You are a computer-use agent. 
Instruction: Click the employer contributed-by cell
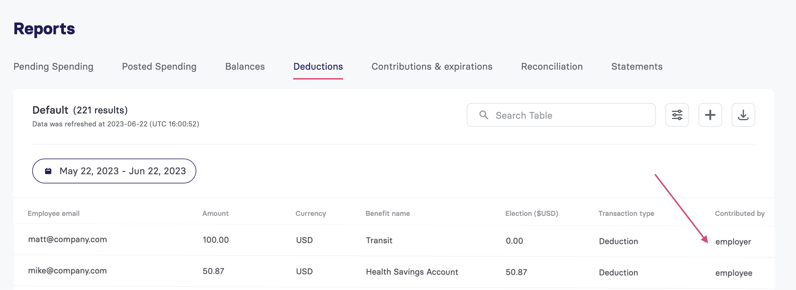[733, 242]
